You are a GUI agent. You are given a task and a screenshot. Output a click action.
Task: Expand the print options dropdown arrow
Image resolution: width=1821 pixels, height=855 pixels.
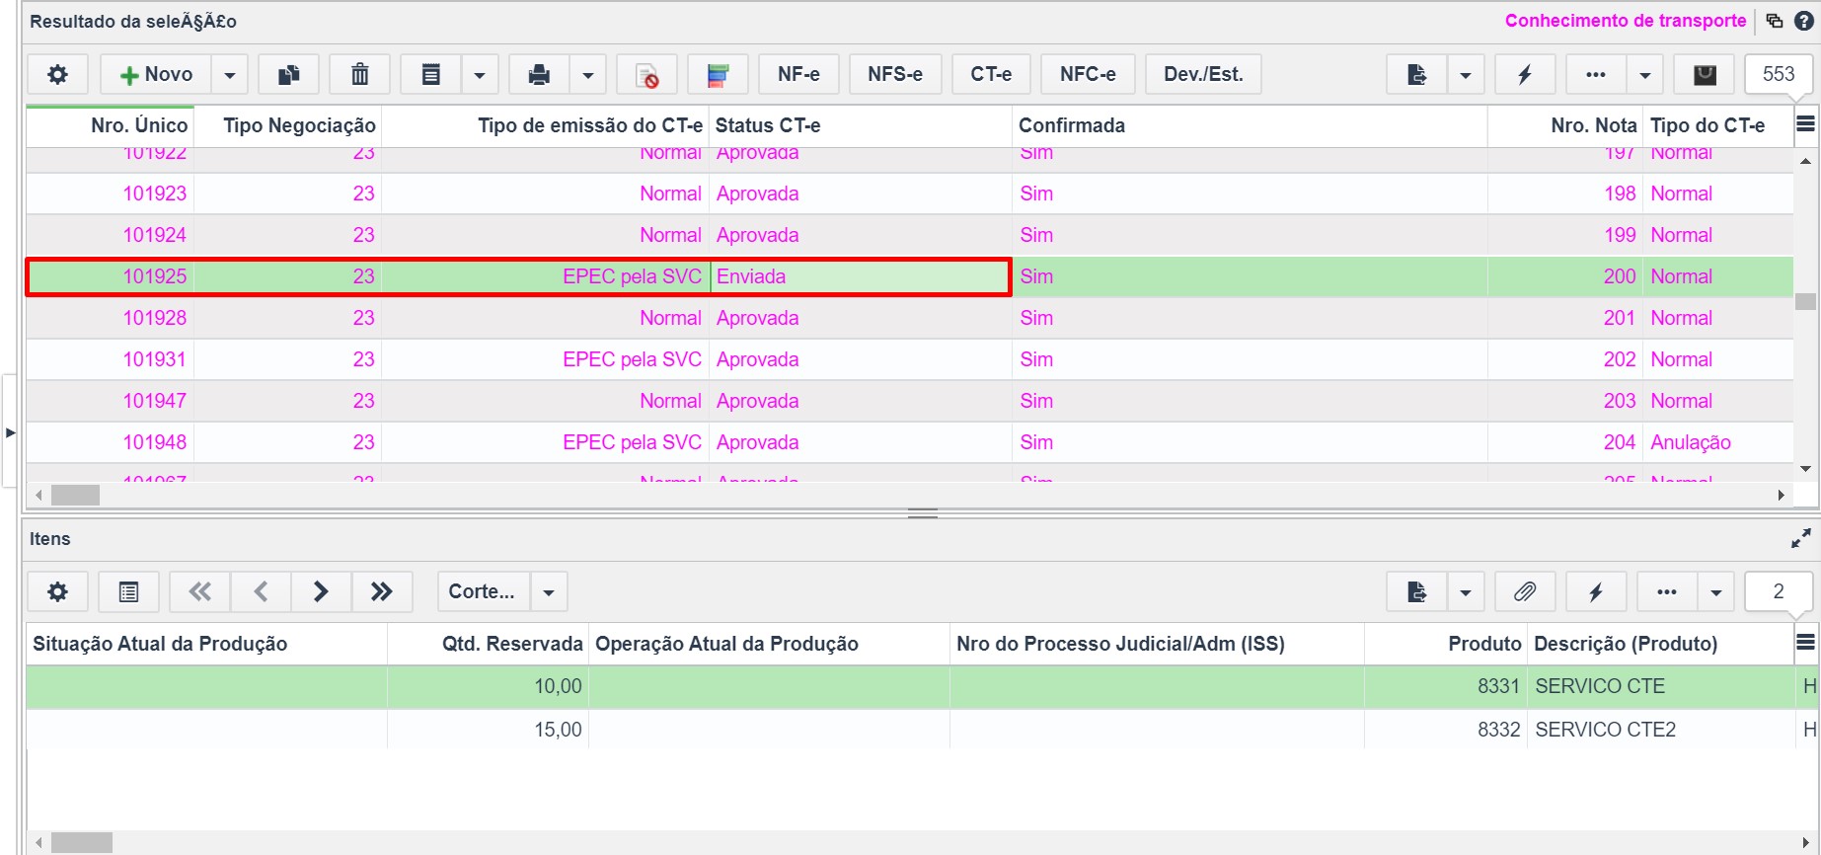(587, 74)
